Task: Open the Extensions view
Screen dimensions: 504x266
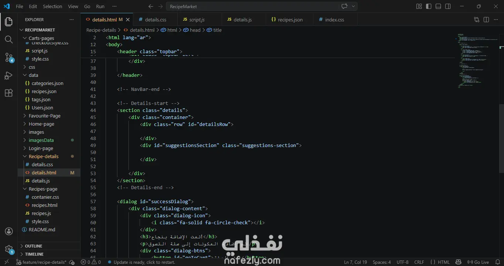Action: click(x=9, y=93)
